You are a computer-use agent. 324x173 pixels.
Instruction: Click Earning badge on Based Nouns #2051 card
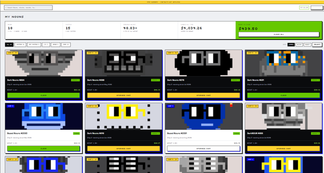tap(236, 134)
